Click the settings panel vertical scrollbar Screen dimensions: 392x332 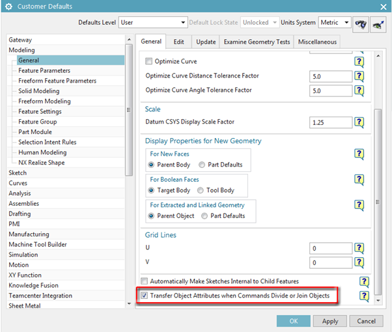click(378, 195)
